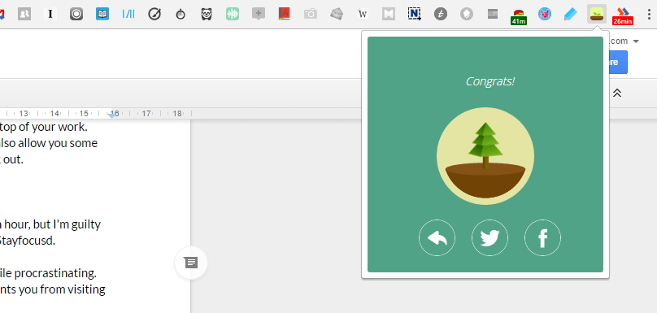
Task: Open the panda face extension
Action: [207, 15]
